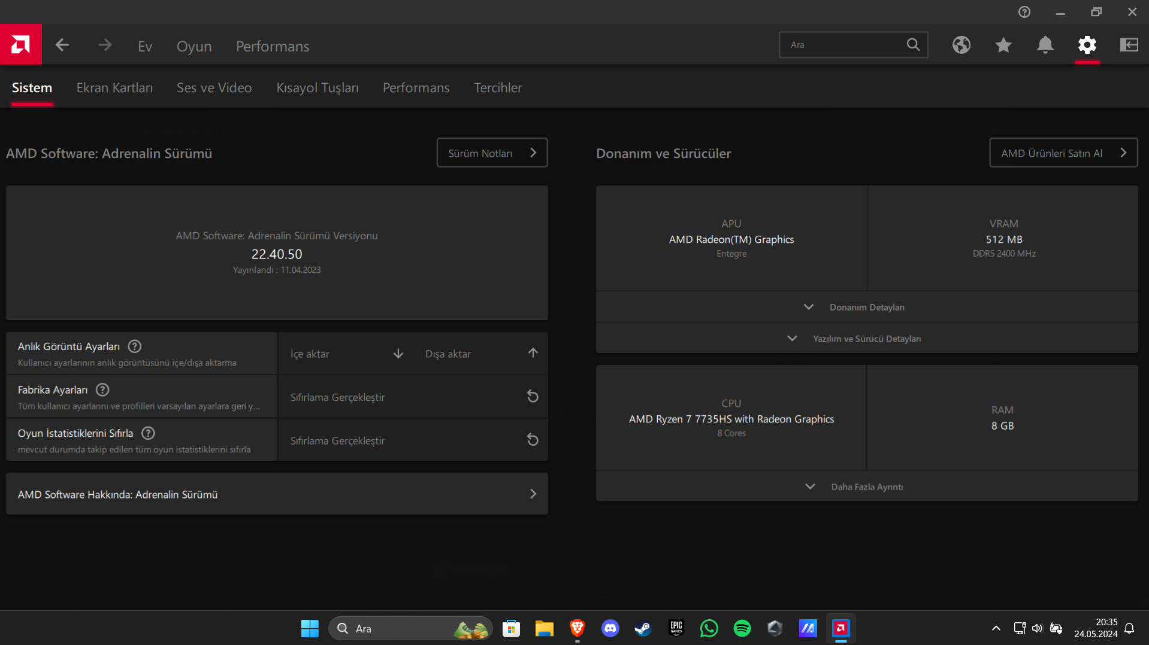Toggle the sidebar panel icon

pyautogui.click(x=1129, y=45)
